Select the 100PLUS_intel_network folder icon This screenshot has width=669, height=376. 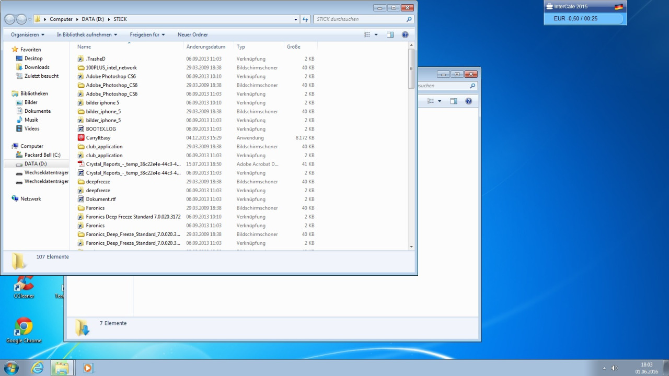click(81, 67)
